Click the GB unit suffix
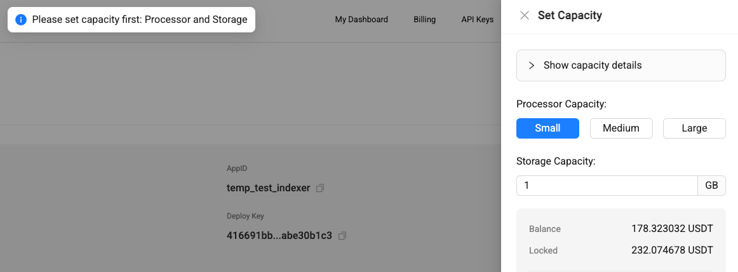738x272 pixels. 711,186
